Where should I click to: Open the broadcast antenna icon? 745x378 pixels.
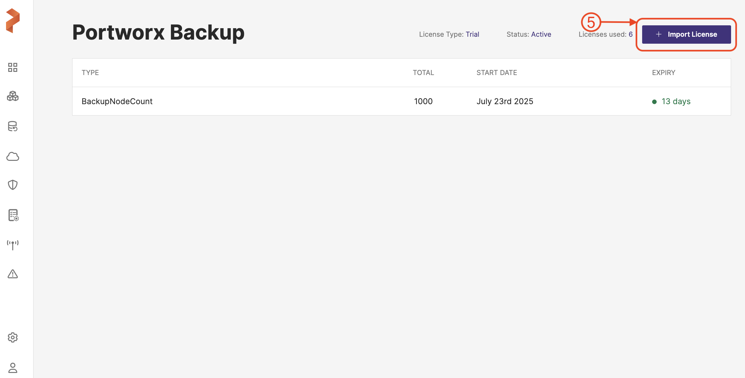click(x=13, y=245)
